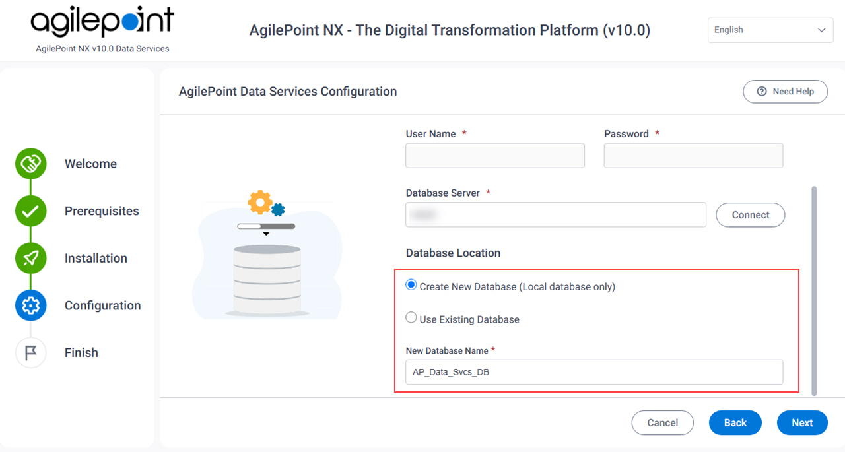Open the Configuration step label
845x452 pixels.
(x=102, y=306)
